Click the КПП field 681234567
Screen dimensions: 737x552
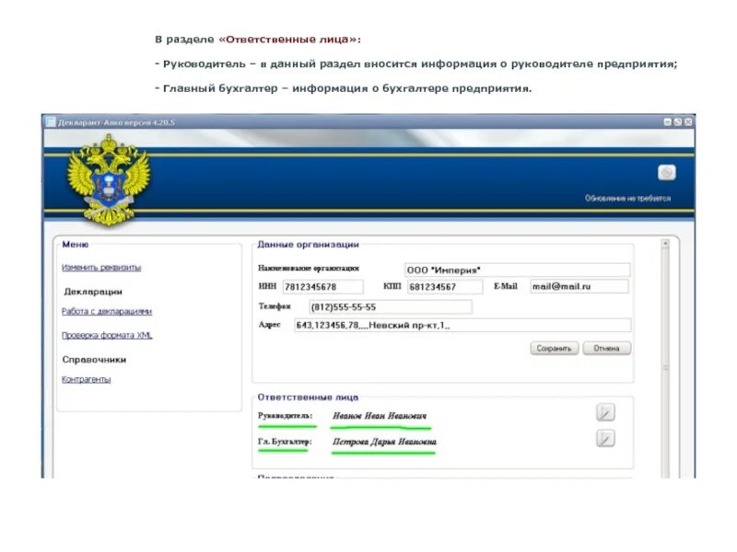coord(445,287)
